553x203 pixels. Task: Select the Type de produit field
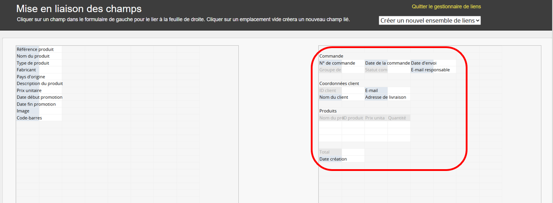pyautogui.click(x=33, y=63)
